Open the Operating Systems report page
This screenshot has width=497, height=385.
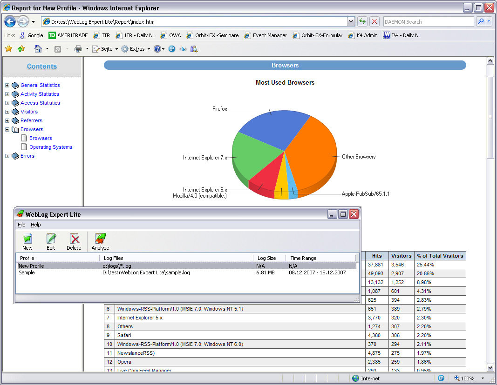pos(51,147)
